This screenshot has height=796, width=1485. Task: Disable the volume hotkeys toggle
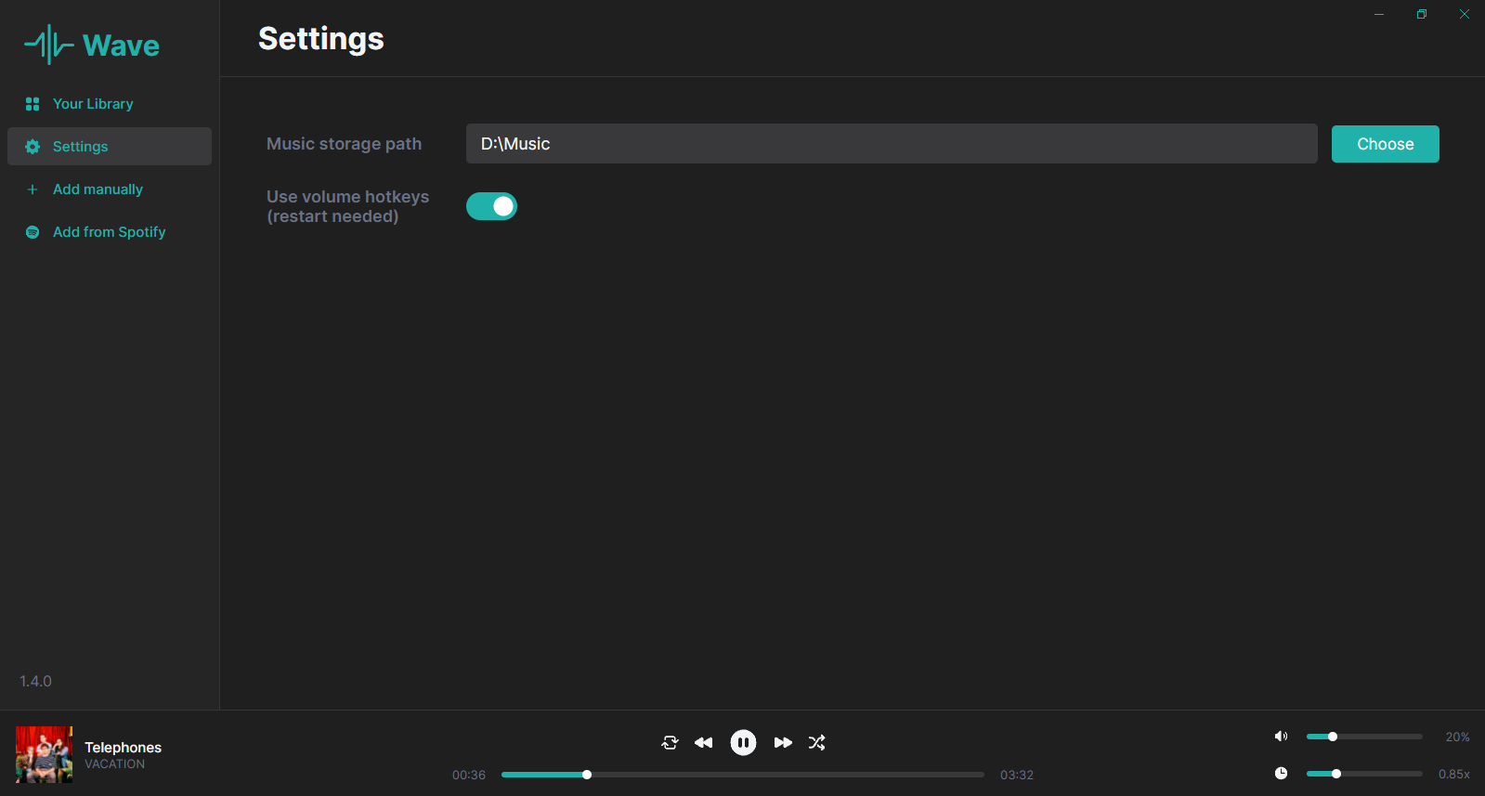491,206
